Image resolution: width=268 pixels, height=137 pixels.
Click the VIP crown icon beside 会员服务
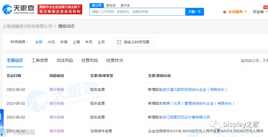coord(225,12)
